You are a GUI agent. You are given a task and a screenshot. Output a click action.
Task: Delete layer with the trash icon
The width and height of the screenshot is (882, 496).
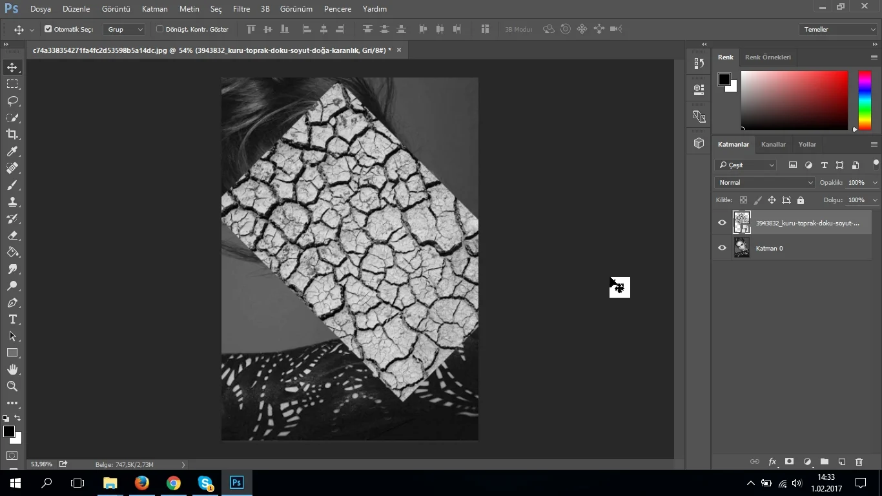[x=859, y=462]
